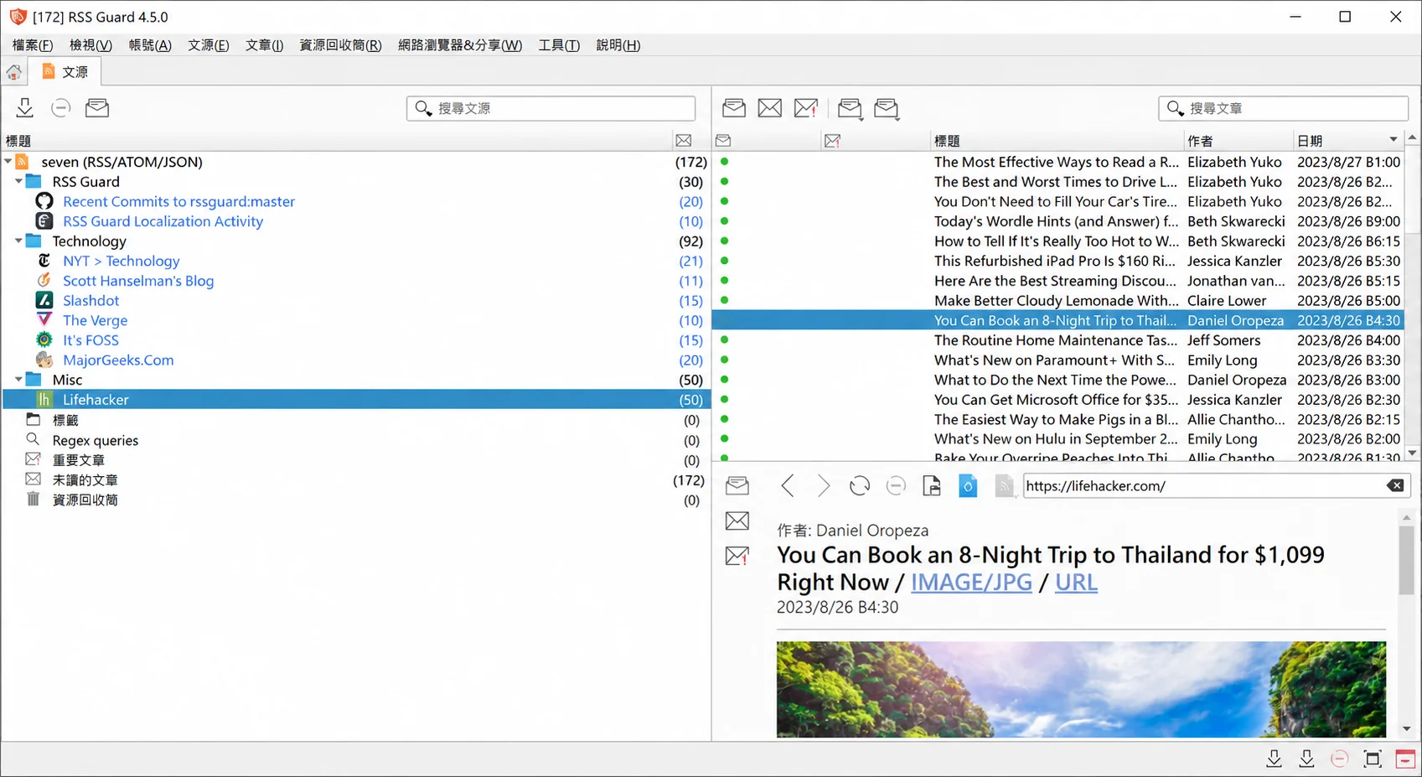Open the IMAGE/JPG link in article
The height and width of the screenshot is (777, 1422).
971,583
